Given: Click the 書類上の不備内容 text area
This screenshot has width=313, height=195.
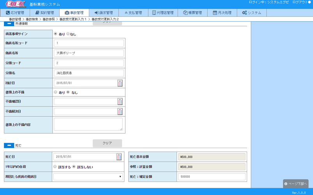Looking at the screenshot, I should [x=88, y=124].
